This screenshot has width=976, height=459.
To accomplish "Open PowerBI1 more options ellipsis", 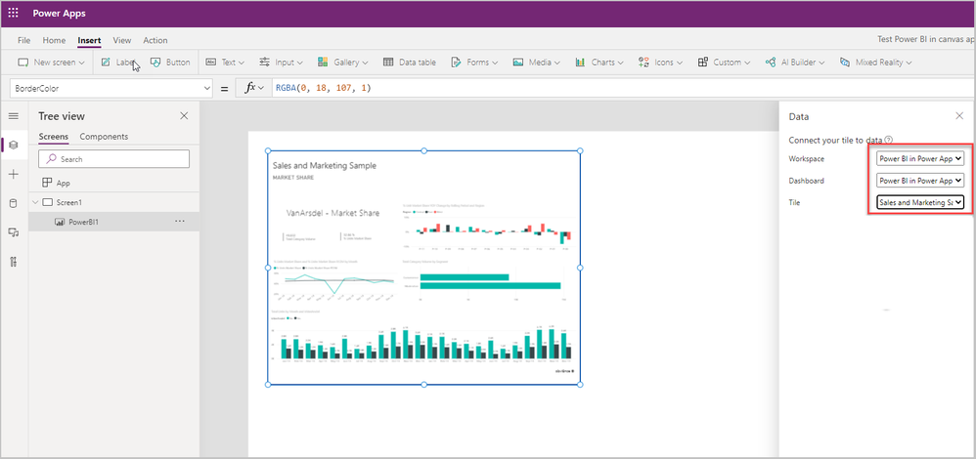I will 180,221.
